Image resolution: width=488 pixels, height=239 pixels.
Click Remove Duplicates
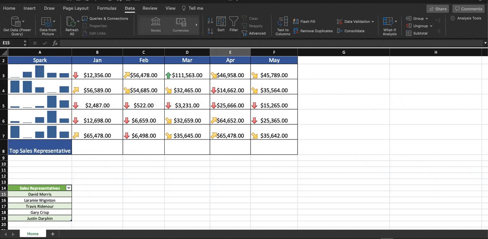tap(313, 31)
